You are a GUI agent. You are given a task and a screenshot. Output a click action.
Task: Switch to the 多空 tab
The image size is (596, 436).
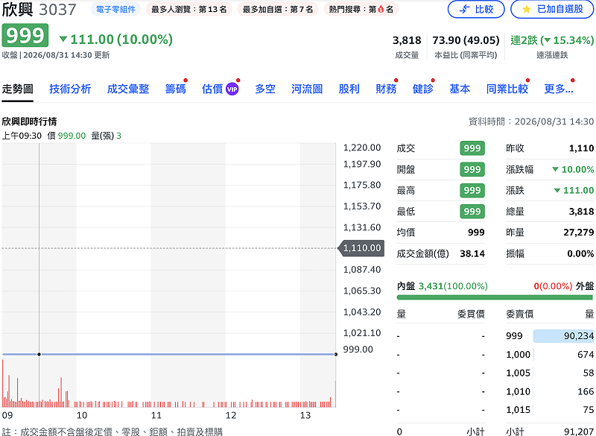click(x=265, y=89)
